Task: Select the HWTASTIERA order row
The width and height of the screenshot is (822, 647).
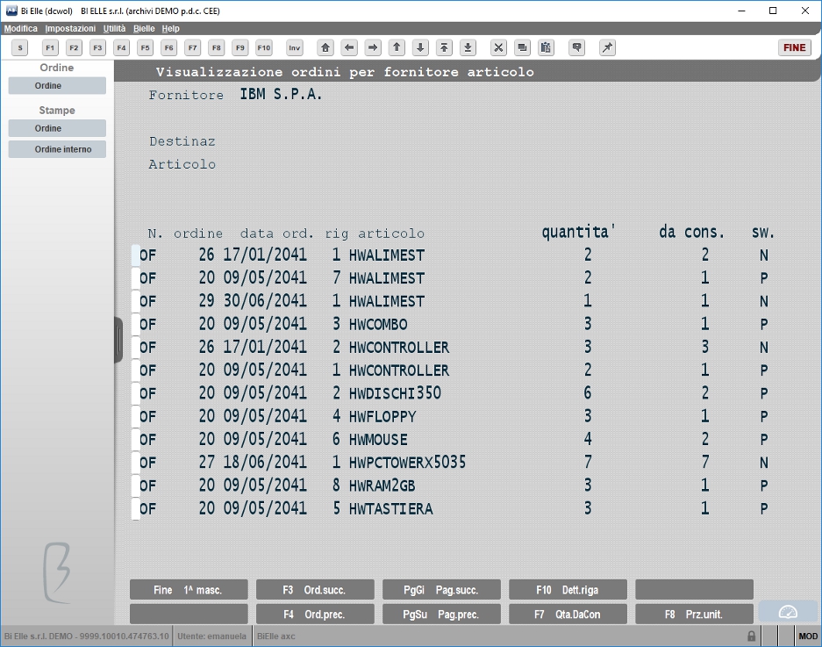Action: coord(454,508)
